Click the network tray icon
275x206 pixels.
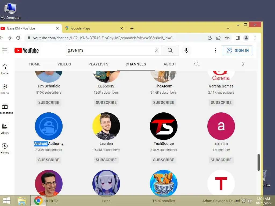coord(243,201)
